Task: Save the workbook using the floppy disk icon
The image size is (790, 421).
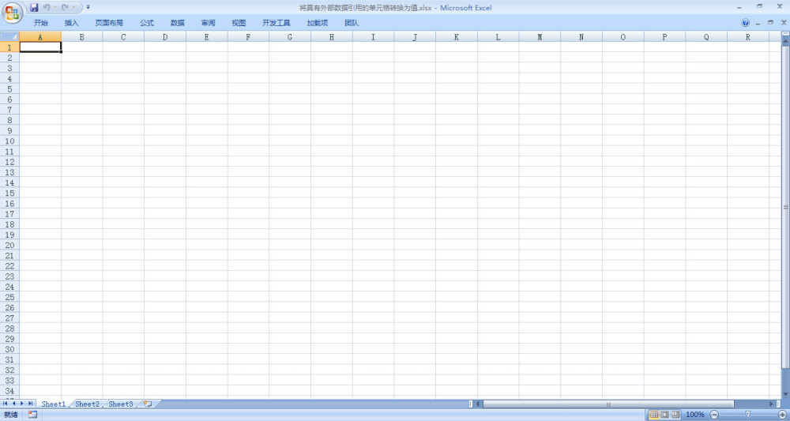Action: (34, 8)
